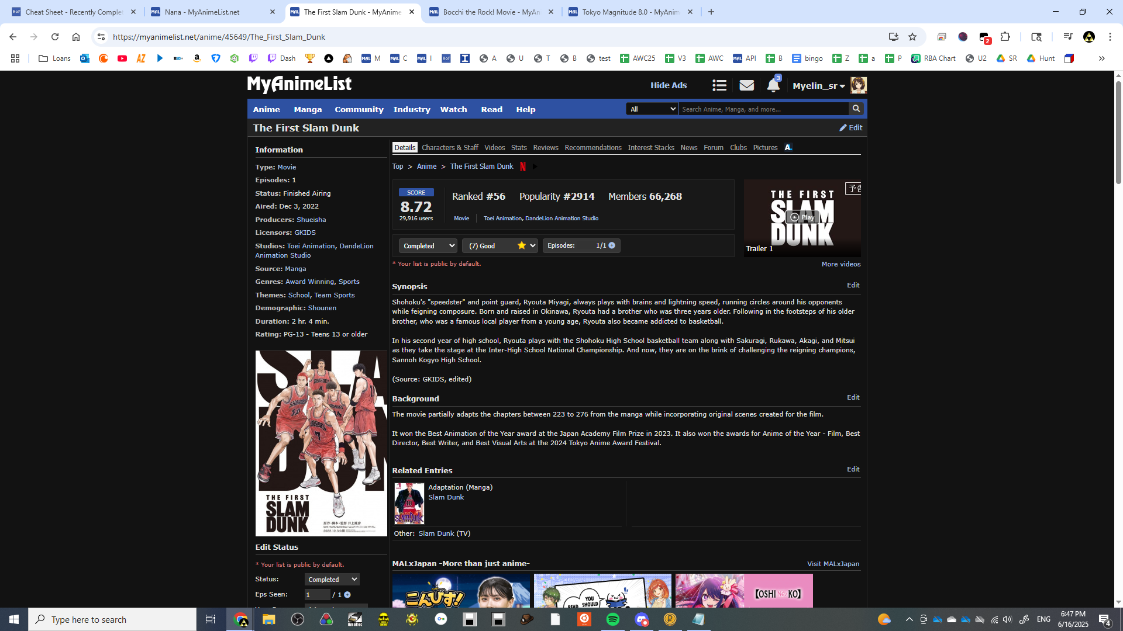Open Spotify from the taskbar

point(612,619)
